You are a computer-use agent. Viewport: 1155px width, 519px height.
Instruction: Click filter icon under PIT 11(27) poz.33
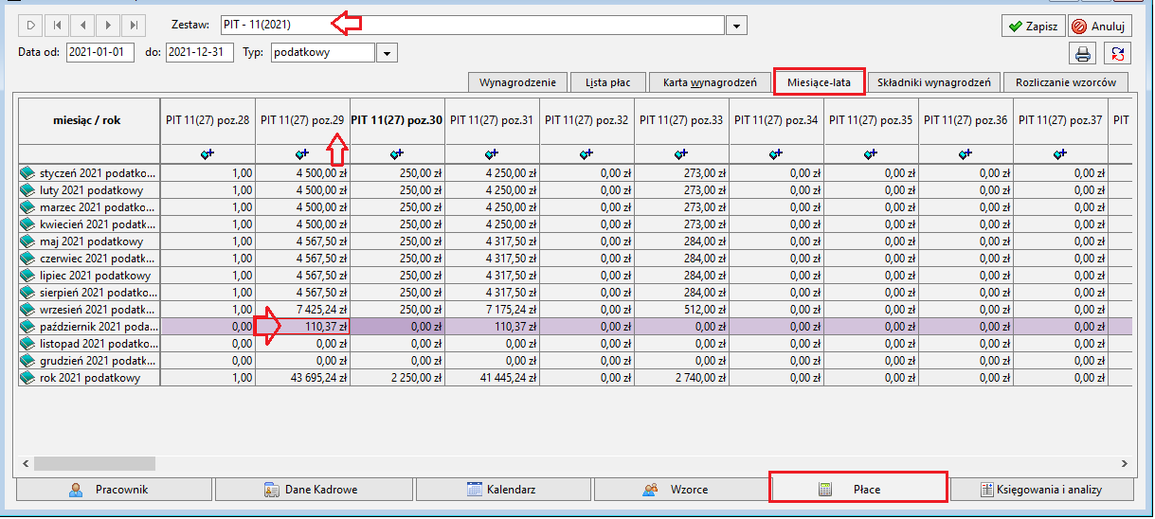681,153
